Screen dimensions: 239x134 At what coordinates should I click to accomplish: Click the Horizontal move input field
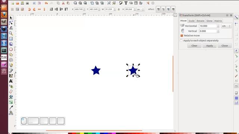[x=208, y=26]
